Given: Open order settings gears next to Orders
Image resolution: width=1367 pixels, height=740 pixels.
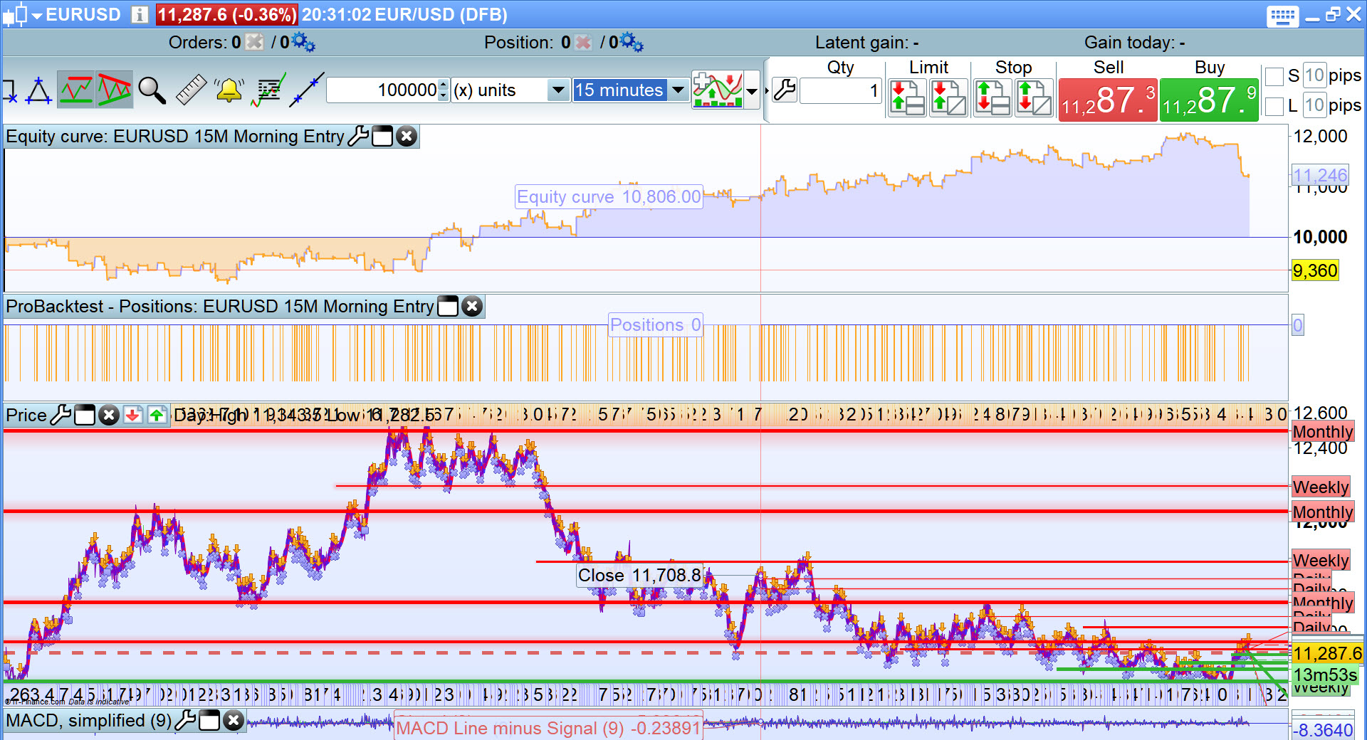Looking at the screenshot, I should 304,43.
